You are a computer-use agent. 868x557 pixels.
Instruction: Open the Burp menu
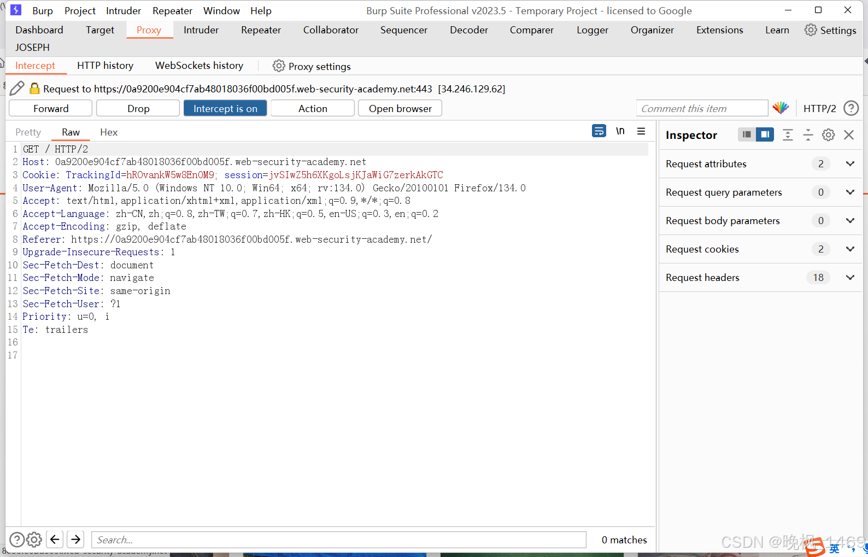(43, 10)
